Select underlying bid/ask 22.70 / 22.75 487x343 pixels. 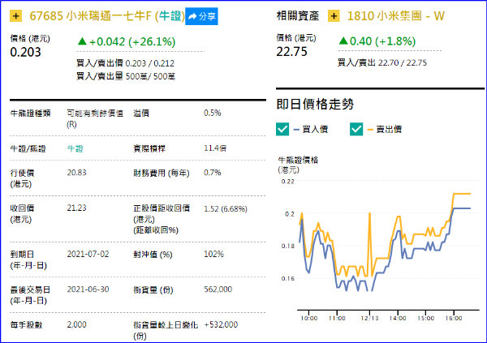click(x=403, y=62)
